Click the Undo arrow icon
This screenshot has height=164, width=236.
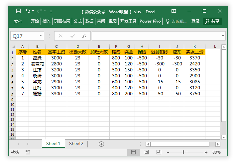click(28, 11)
